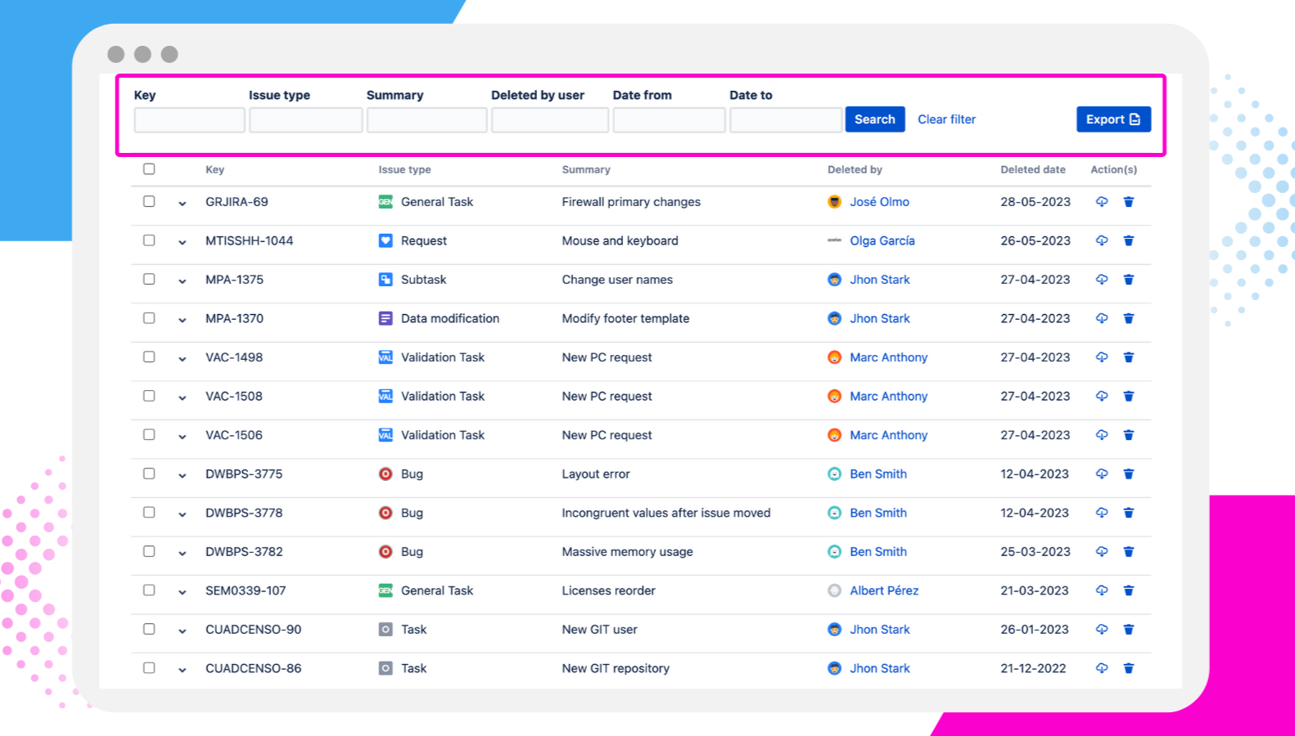The height and width of the screenshot is (736, 1295).
Task: Toggle the select-all checkbox in table header
Action: (149, 169)
